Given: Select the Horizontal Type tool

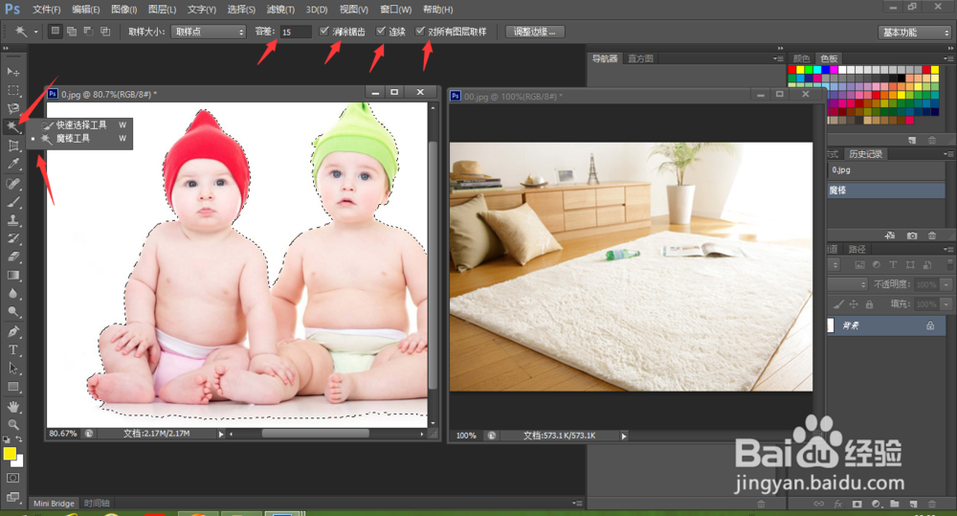Looking at the screenshot, I should [x=12, y=349].
